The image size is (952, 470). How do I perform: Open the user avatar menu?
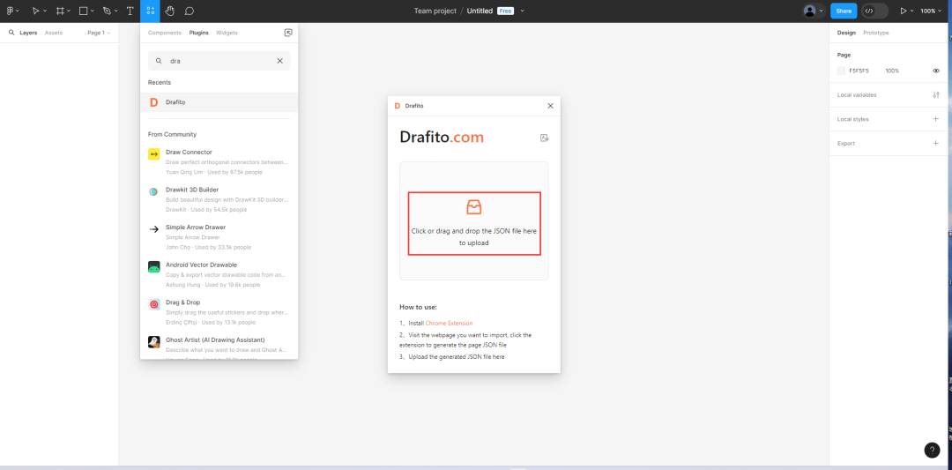[814, 11]
